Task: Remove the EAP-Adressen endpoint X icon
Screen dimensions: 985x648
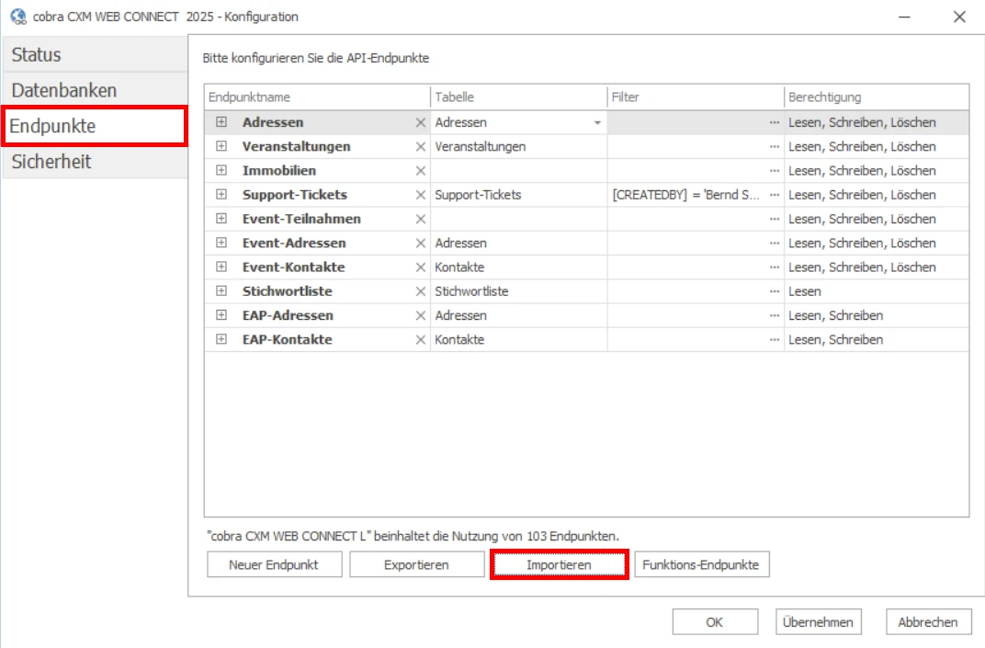Action: click(420, 315)
